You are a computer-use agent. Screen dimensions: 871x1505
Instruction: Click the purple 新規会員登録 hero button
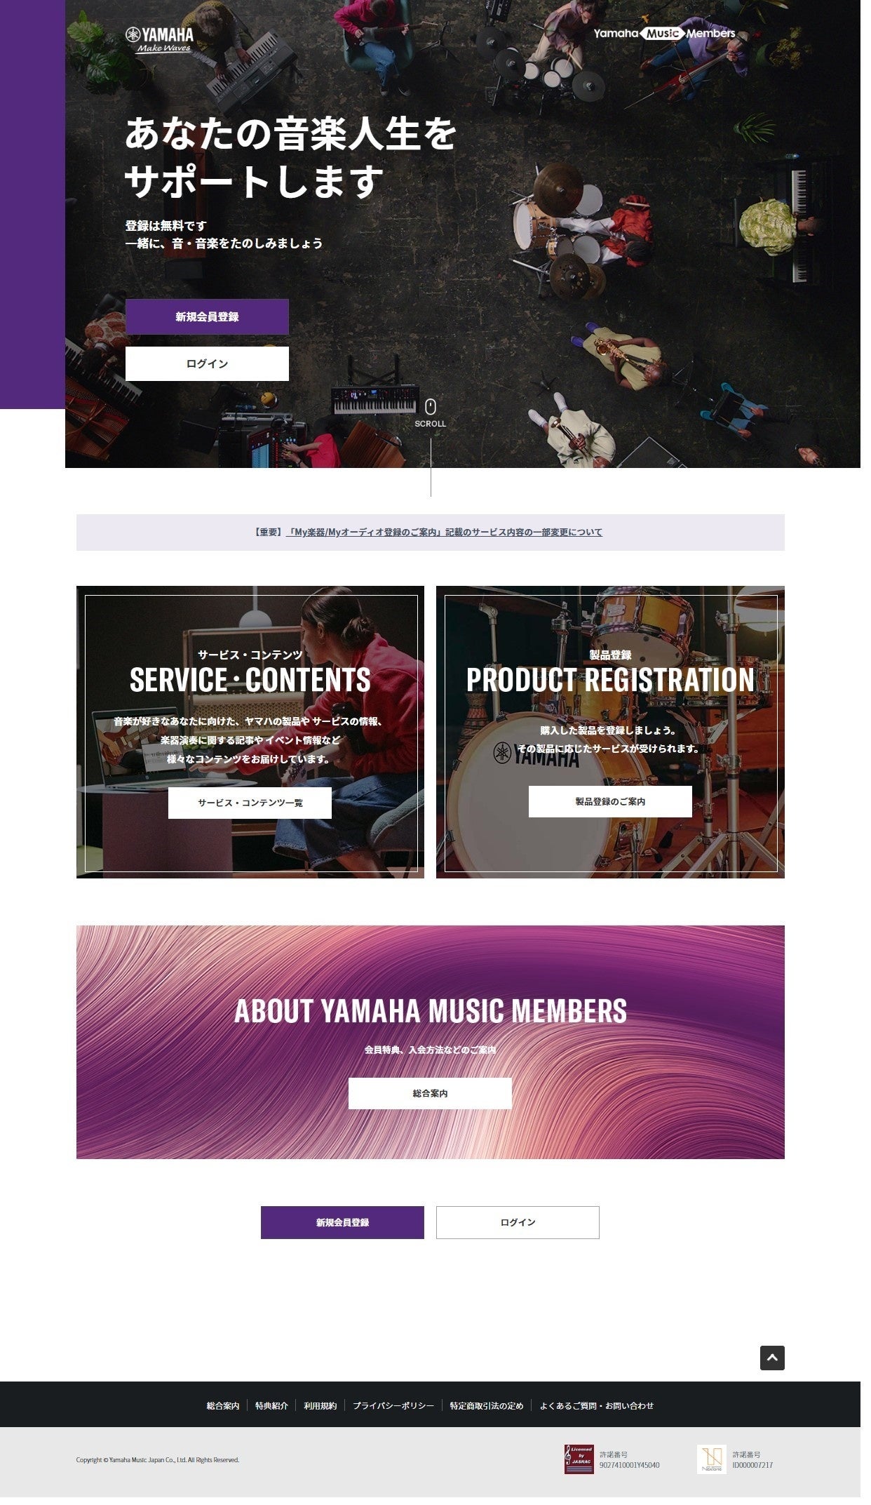click(207, 316)
